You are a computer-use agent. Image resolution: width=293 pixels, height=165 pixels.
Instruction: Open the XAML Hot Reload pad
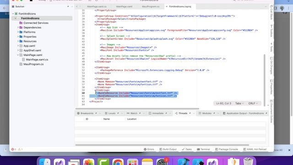(255, 149)
